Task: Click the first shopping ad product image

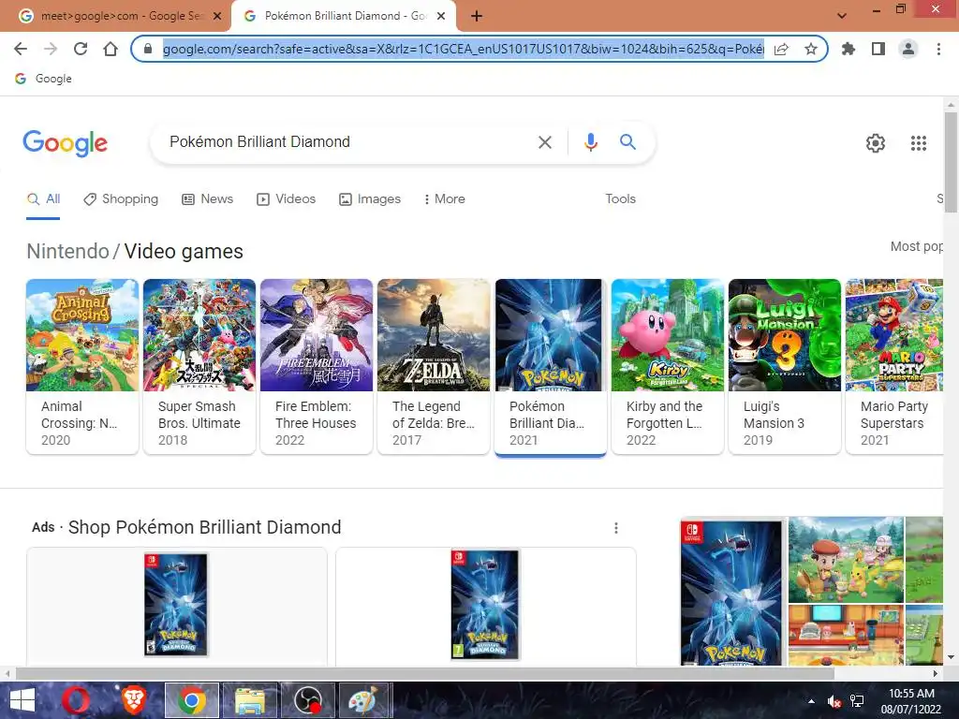Action: click(x=176, y=604)
